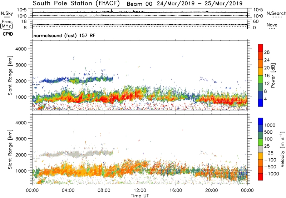Click the '12' tick on Power color bar
The image size is (286, 198).
pos(267,84)
